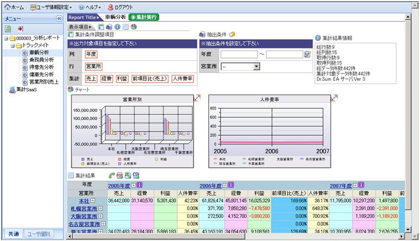420x241 pixels.
Task: Click the eraser icon next to 抽出条件
Action: pyautogui.click(x=232, y=34)
